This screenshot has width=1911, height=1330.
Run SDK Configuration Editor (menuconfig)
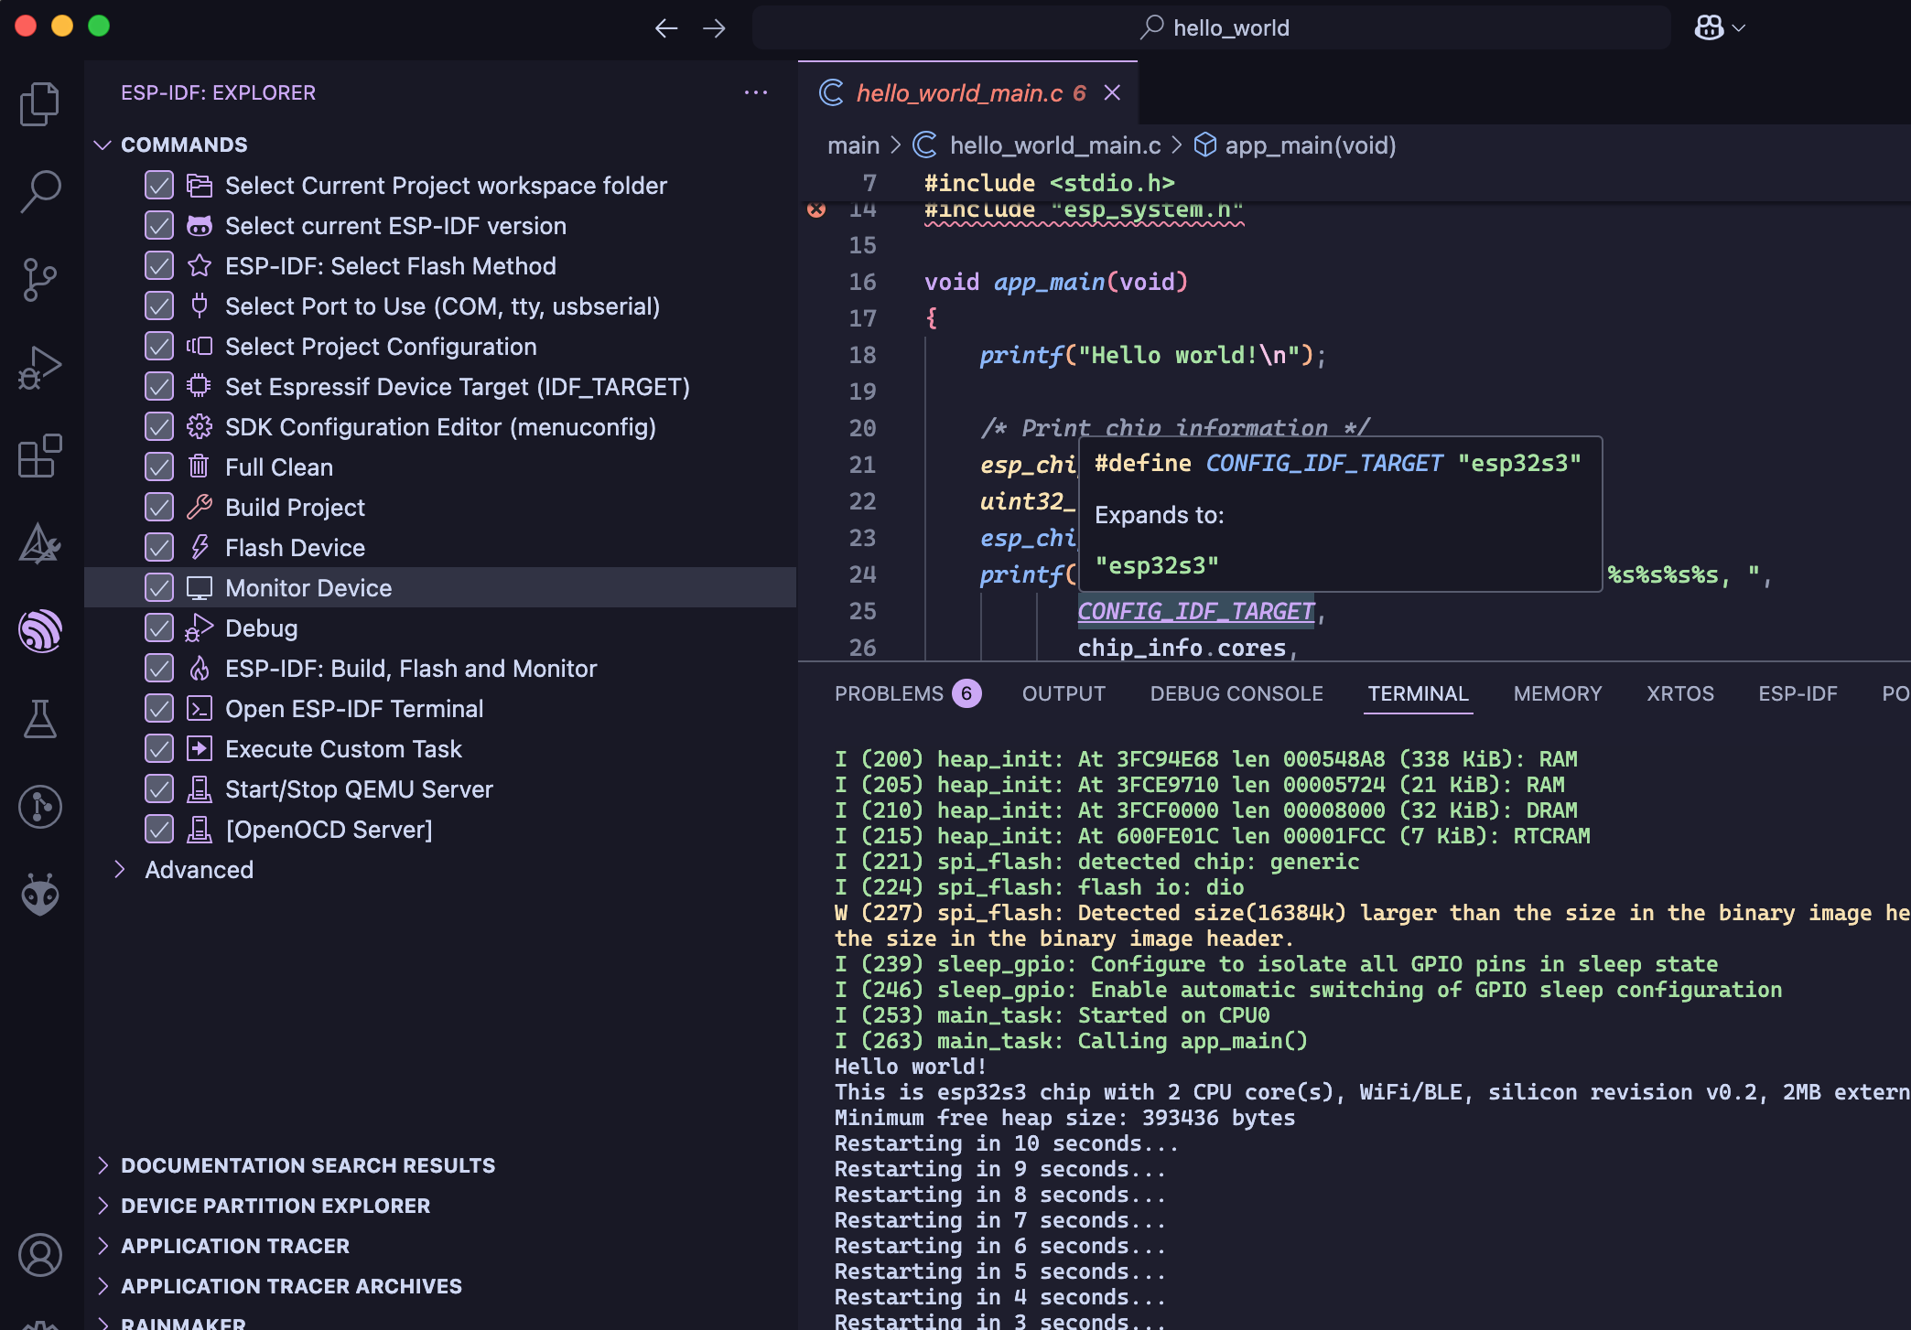(440, 427)
